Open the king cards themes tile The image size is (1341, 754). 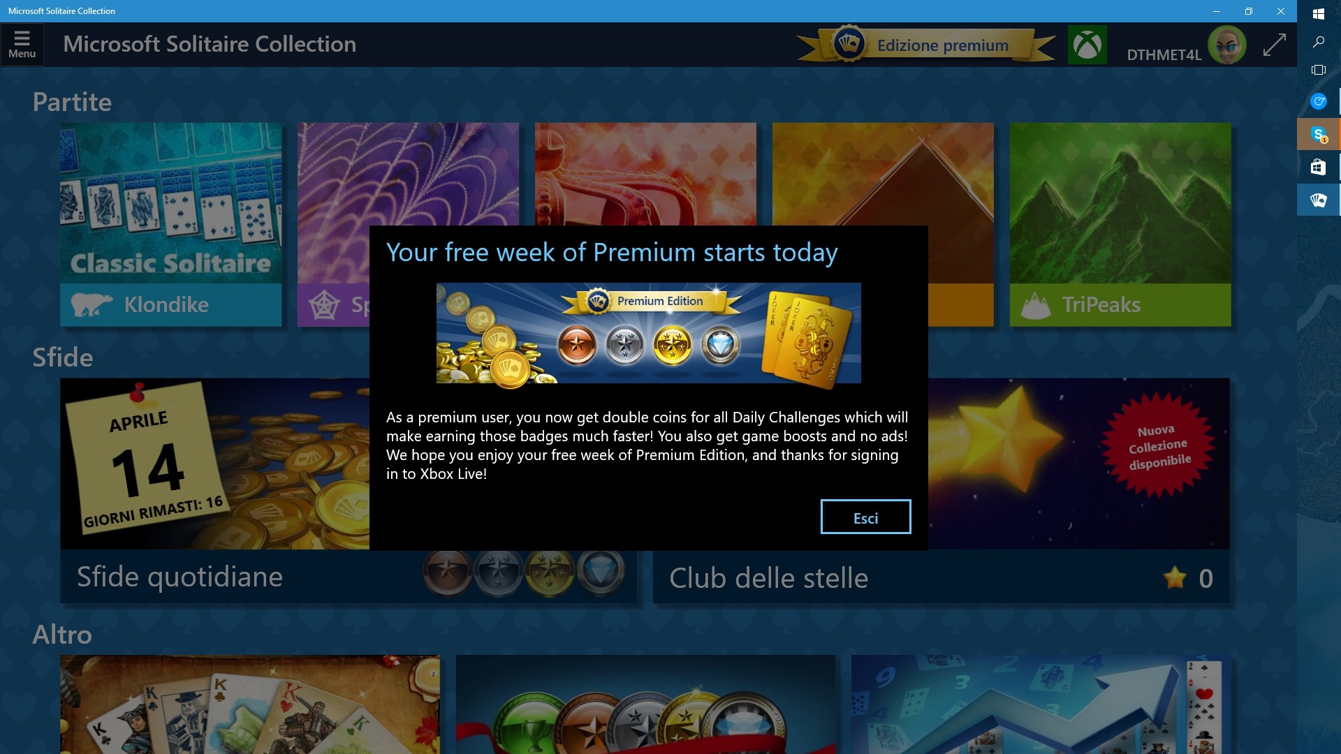click(x=250, y=704)
